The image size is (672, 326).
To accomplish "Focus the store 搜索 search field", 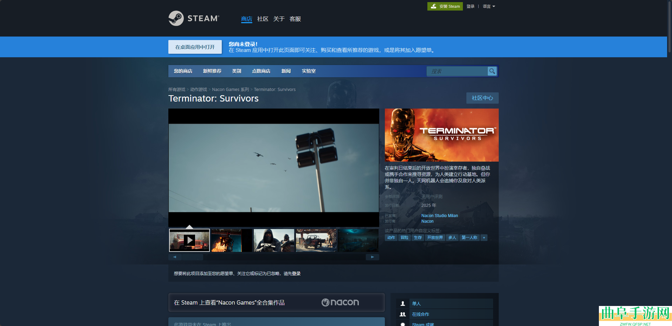I will 458,71.
